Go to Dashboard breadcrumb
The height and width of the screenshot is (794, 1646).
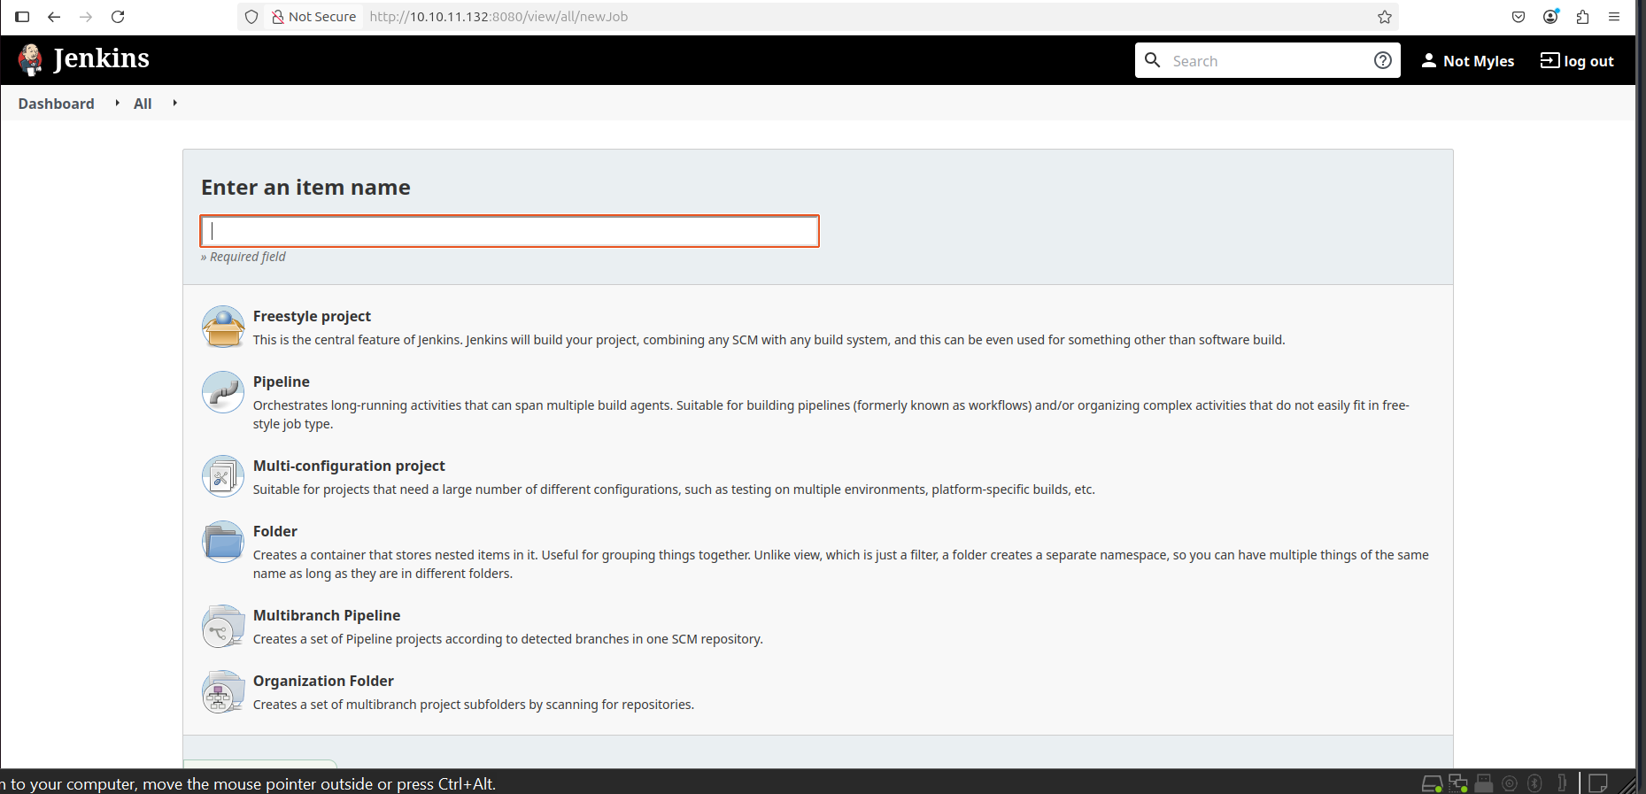(x=56, y=104)
